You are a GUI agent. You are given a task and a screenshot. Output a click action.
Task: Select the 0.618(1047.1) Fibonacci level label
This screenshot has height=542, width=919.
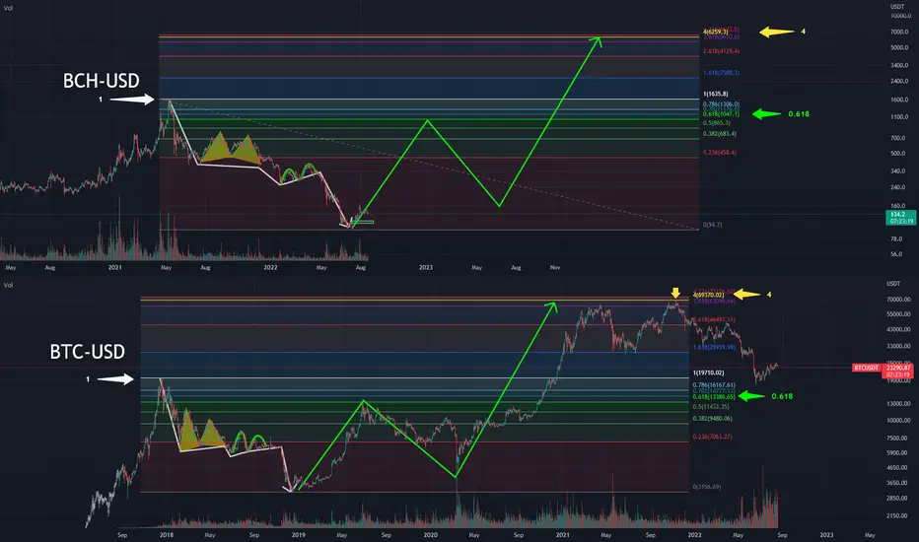721,114
